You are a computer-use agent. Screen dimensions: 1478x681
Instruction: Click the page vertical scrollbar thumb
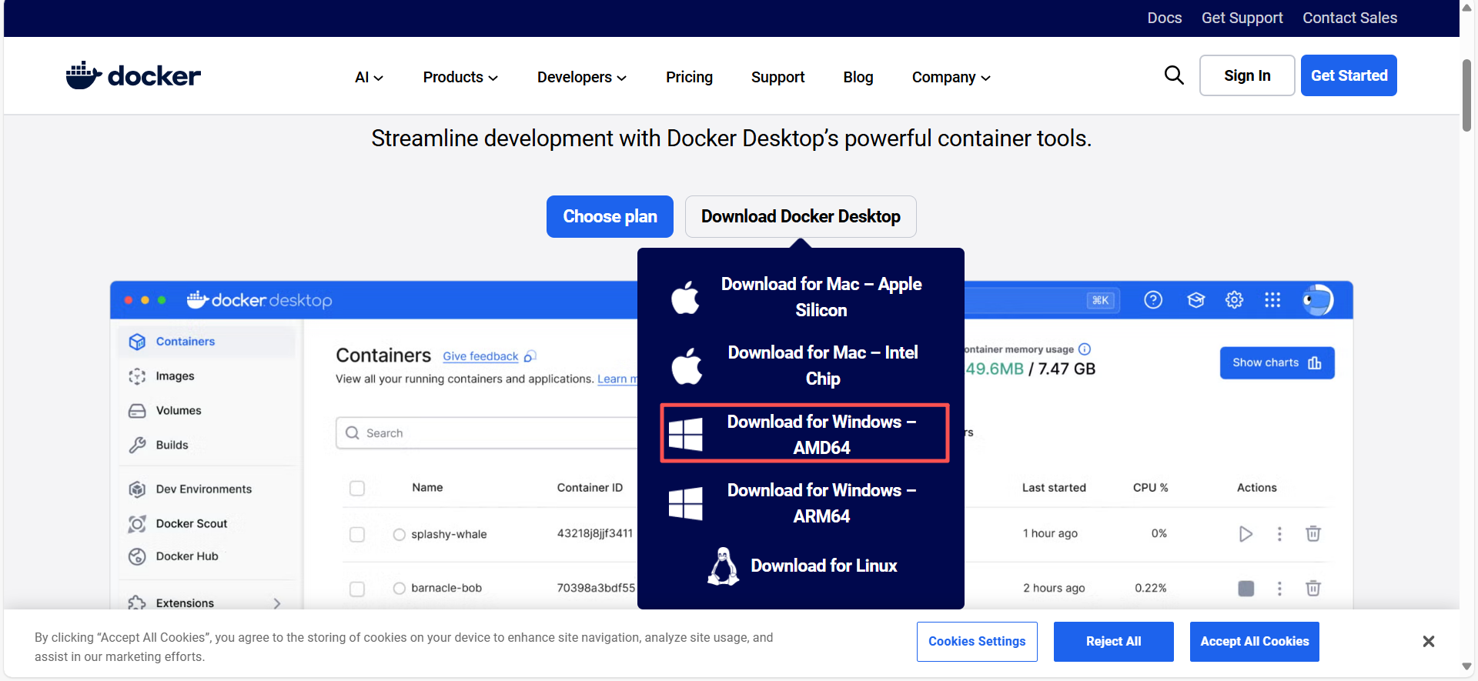pyautogui.click(x=1467, y=95)
